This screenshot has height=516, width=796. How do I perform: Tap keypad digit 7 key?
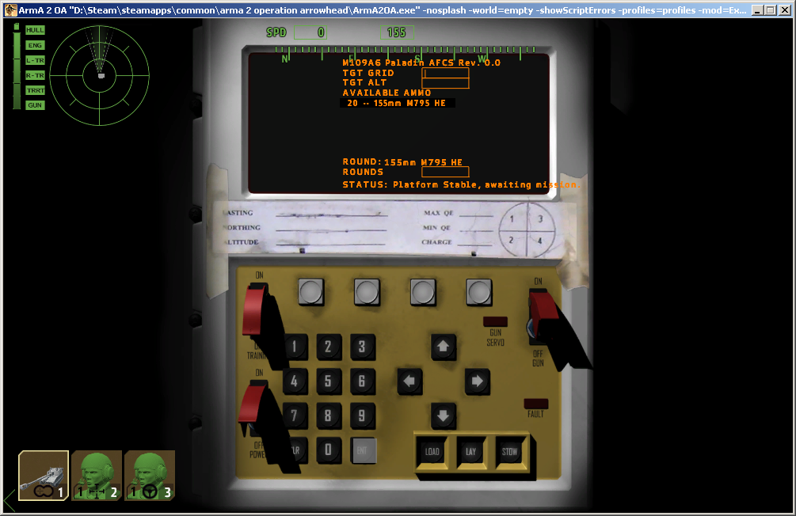(x=295, y=416)
